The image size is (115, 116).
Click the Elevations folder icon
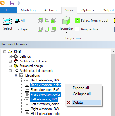tap(21, 75)
